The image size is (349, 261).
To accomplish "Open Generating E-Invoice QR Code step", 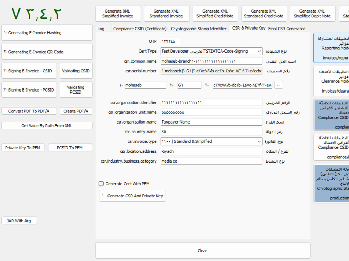I will 47,52.
